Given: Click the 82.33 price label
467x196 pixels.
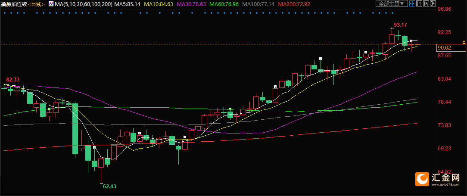Looking at the screenshot, I should tap(13, 80).
